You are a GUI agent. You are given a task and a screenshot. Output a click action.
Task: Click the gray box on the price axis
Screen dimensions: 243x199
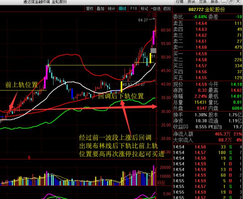(153, 50)
